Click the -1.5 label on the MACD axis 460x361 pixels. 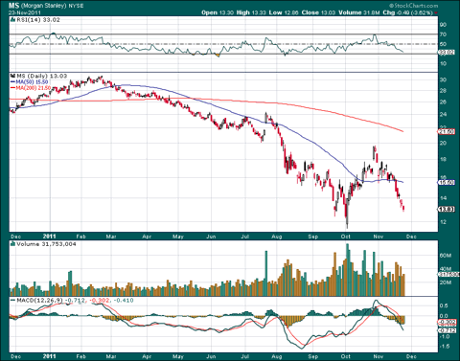[x=444, y=347]
